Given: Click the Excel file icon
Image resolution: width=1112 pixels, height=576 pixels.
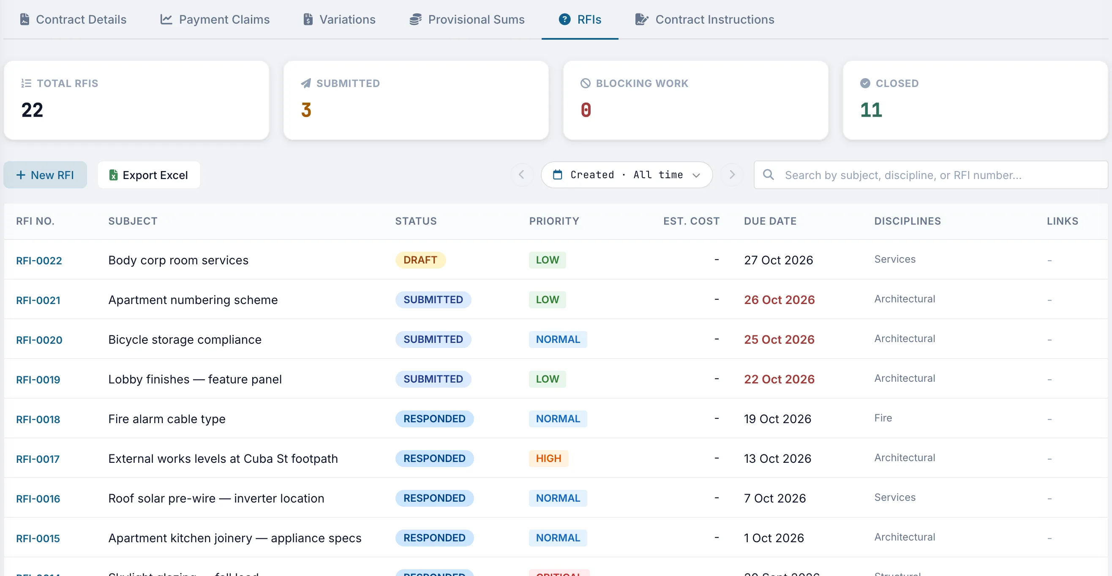Looking at the screenshot, I should coord(114,175).
